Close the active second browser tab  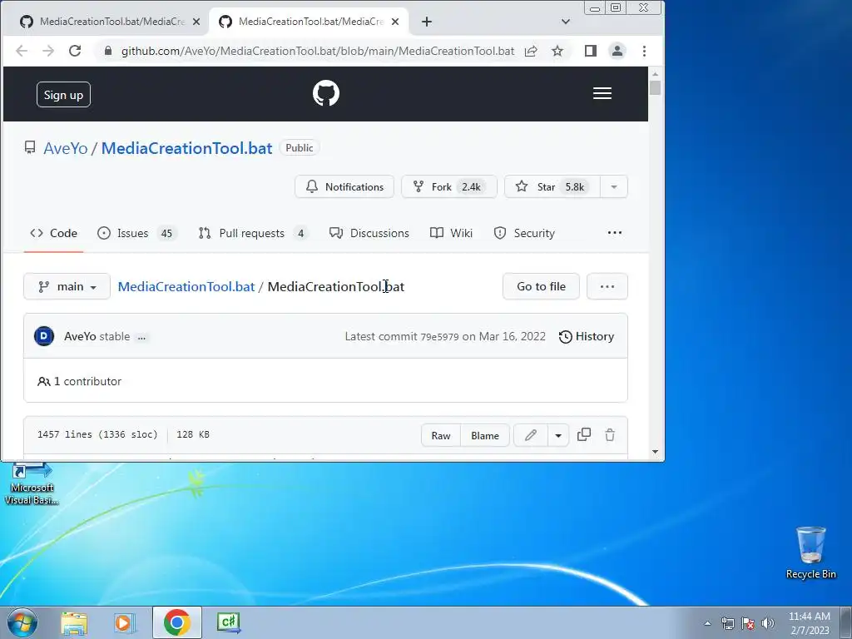coord(395,22)
